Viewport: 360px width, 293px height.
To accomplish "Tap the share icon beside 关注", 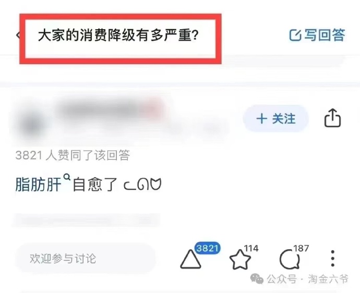I will tap(332, 118).
